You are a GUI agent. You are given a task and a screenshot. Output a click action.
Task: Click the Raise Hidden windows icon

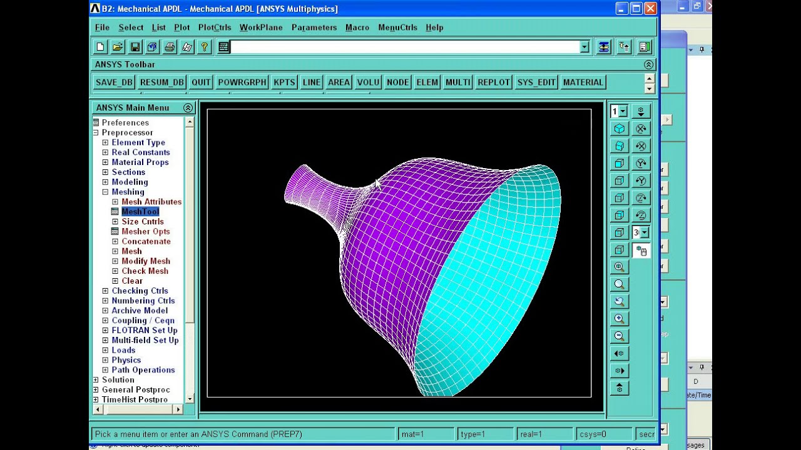click(603, 47)
